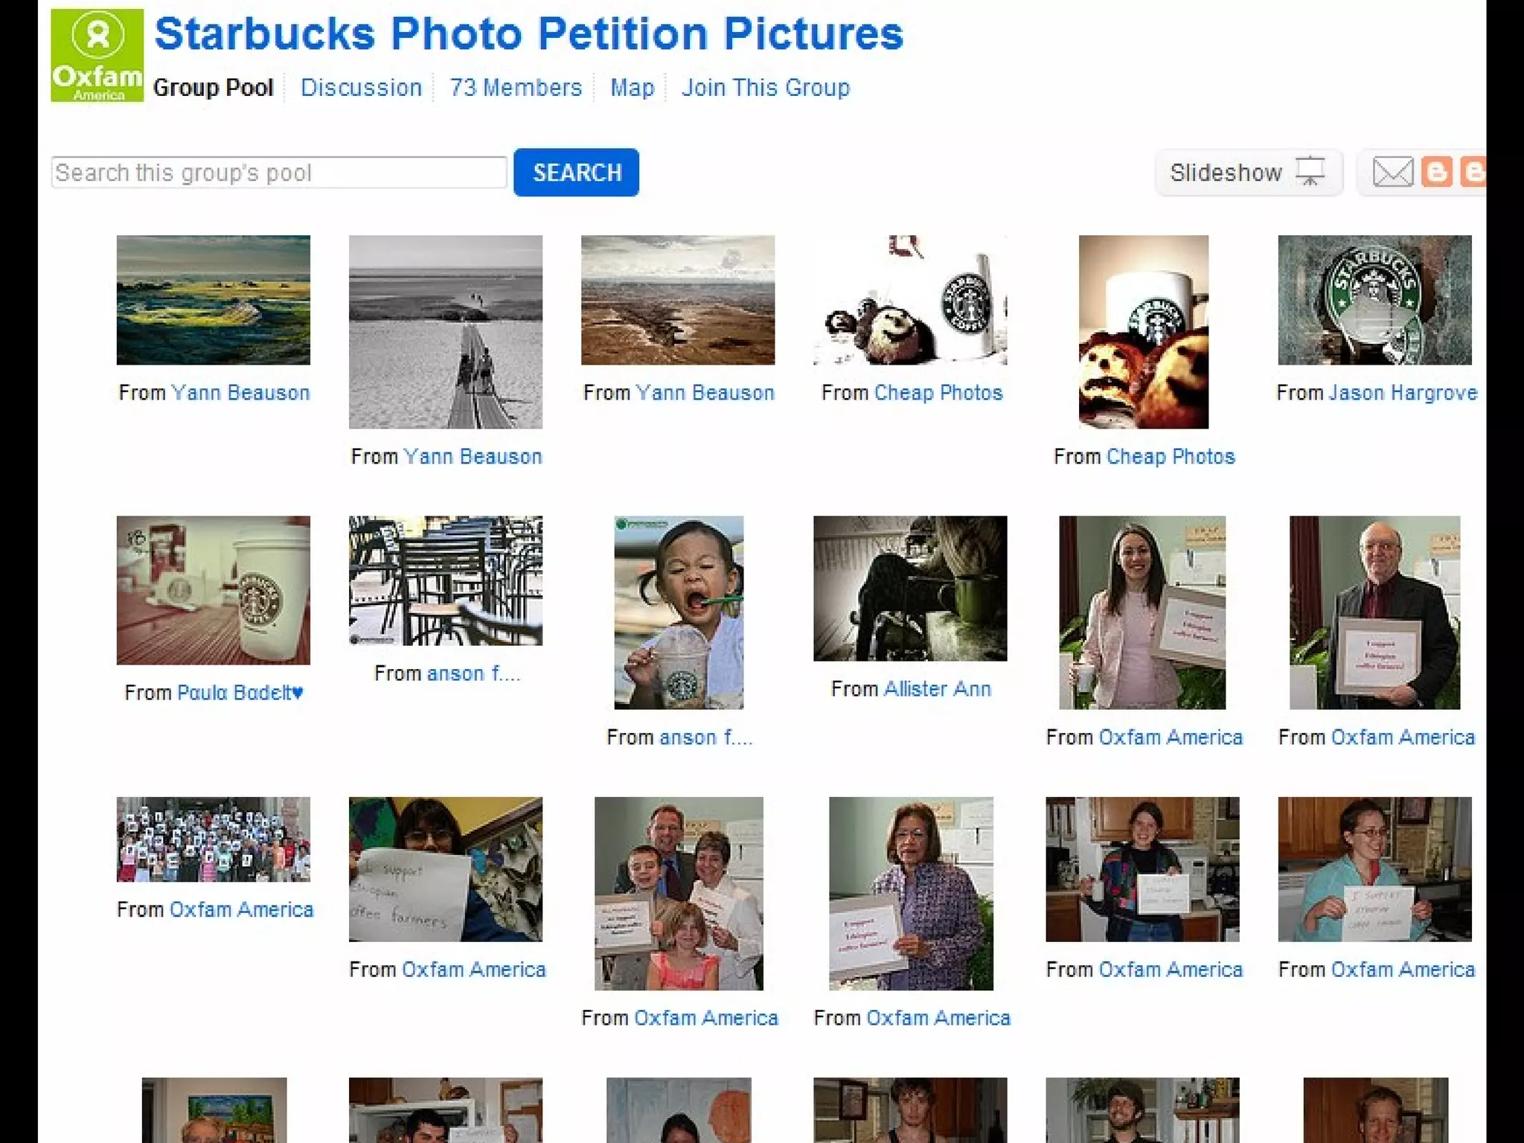Screen dimensions: 1524x1143
Task: Visit Paula Badelt's profile link
Action: point(240,693)
